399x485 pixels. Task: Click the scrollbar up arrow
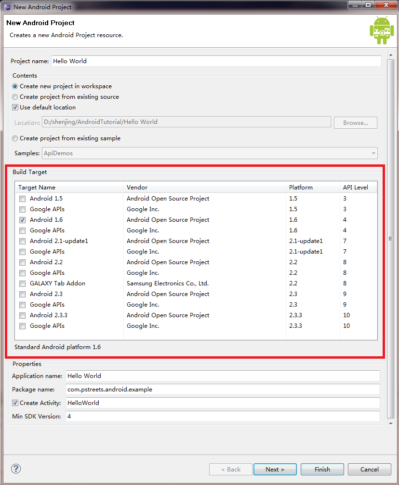tap(391, 55)
